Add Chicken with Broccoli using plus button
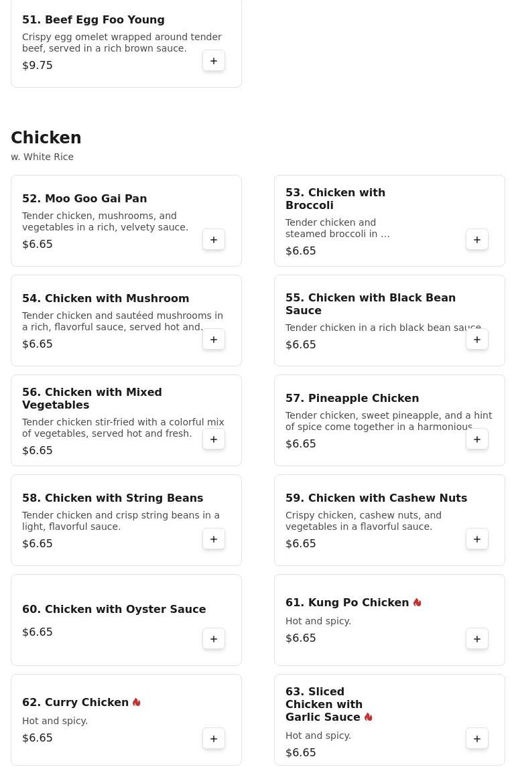 pyautogui.click(x=477, y=240)
